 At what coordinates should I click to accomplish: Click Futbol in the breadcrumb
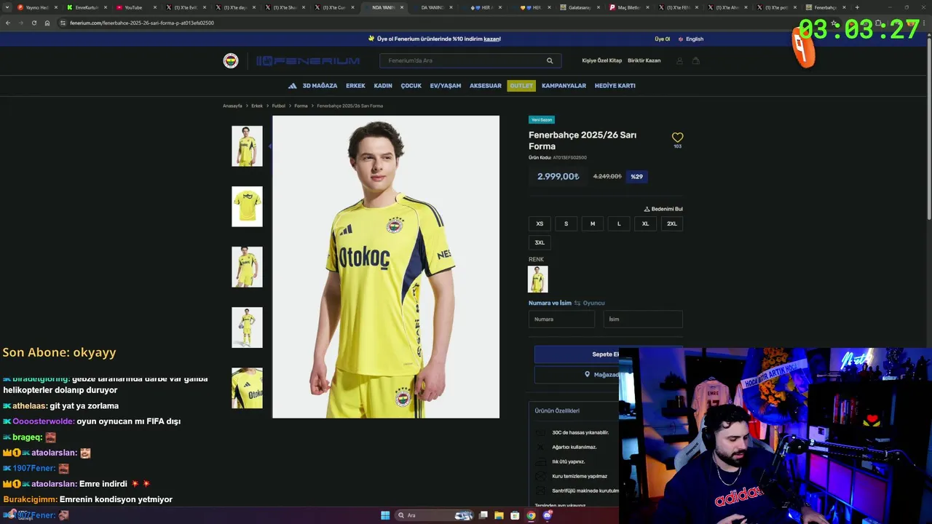[x=278, y=106]
